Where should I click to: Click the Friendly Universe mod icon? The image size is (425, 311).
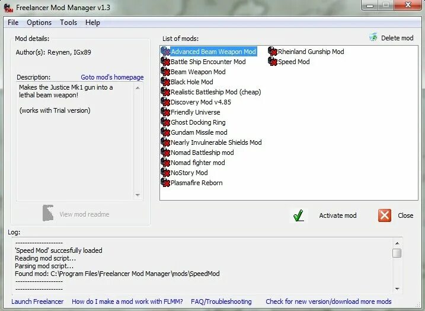tap(165, 112)
